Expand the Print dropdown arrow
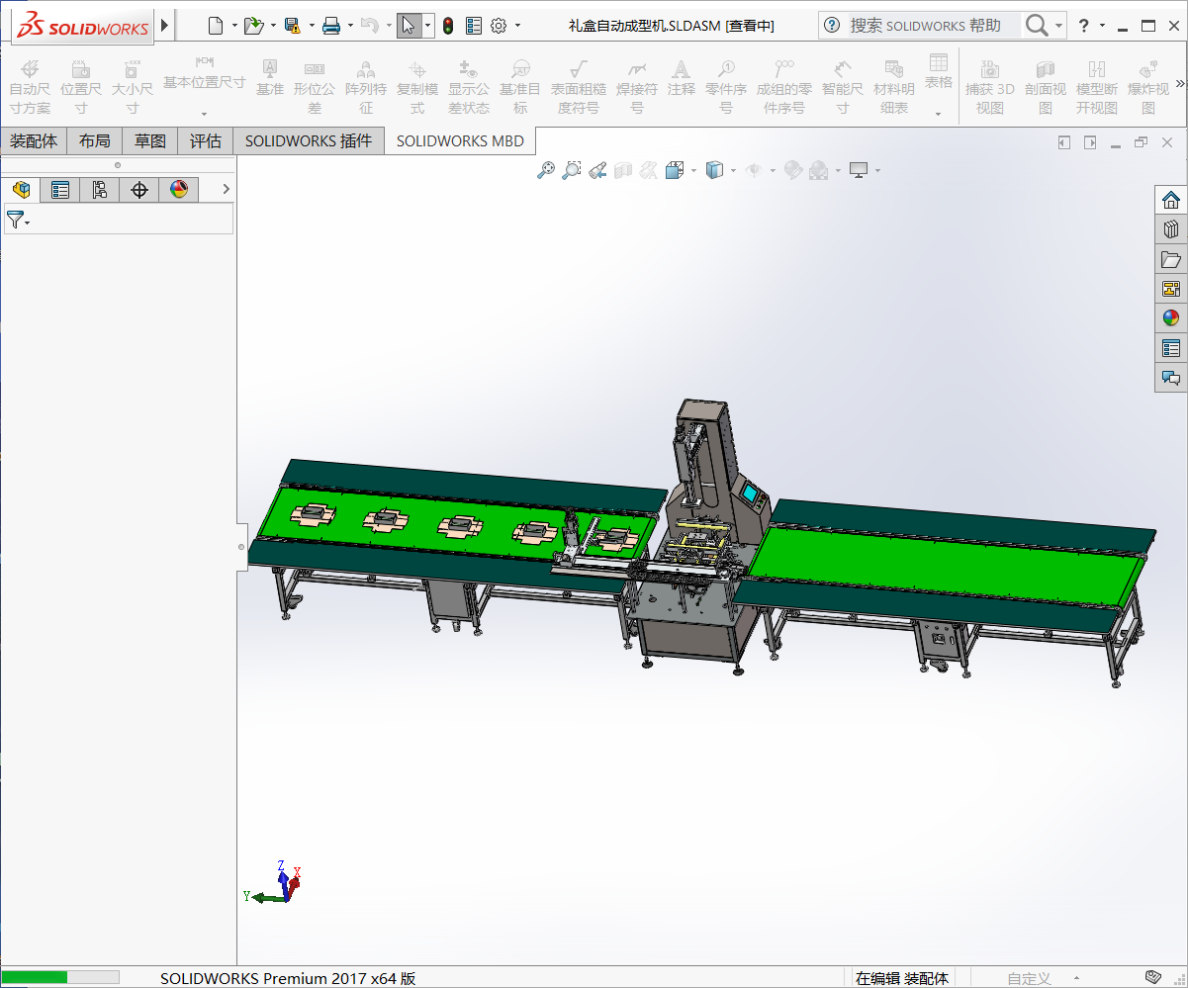The image size is (1188, 988). pos(350,26)
